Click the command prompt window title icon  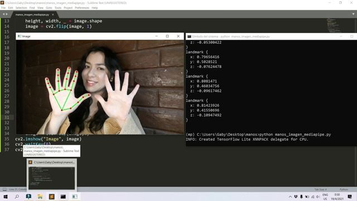click(x=189, y=36)
